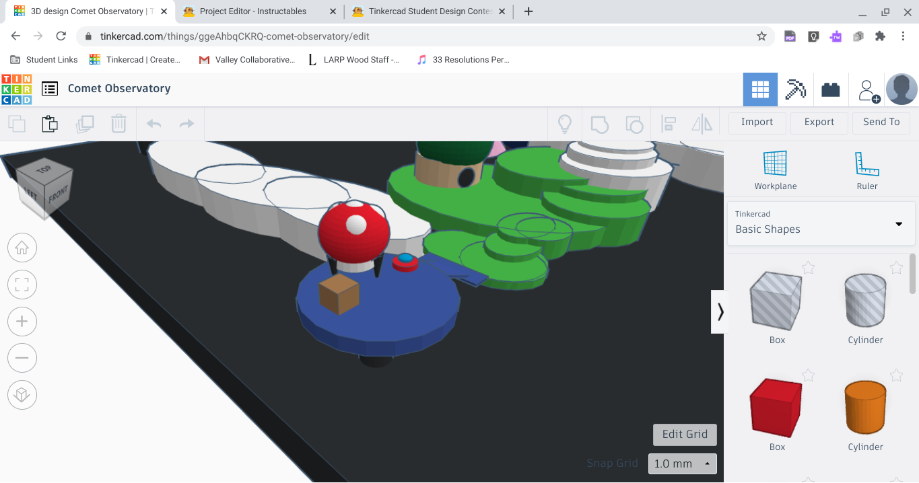Zoom to fit the design in view
This screenshot has width=919, height=483.
[x=22, y=285]
